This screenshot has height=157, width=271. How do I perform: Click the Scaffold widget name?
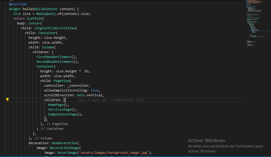pos(34,18)
